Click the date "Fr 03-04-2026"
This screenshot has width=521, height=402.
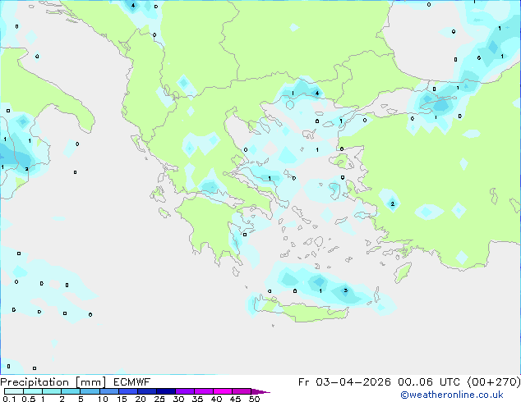[x=344, y=382]
